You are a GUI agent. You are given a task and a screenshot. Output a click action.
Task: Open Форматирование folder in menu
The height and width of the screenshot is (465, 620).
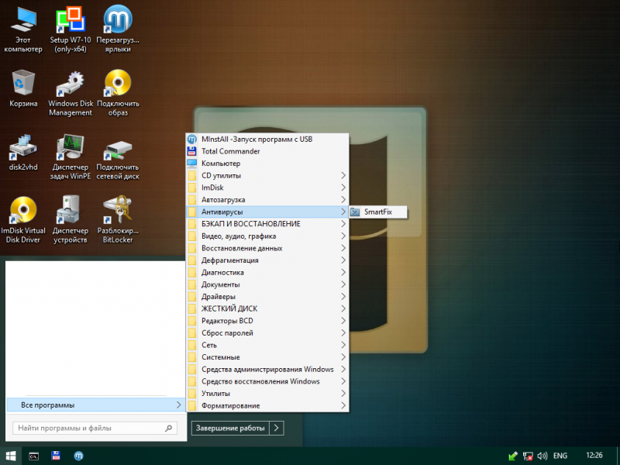[x=267, y=405]
